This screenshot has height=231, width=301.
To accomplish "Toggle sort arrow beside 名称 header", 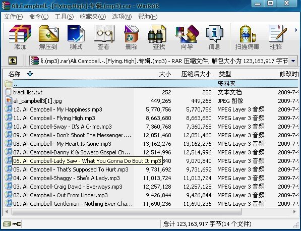I will pyautogui.click(x=30, y=74).
